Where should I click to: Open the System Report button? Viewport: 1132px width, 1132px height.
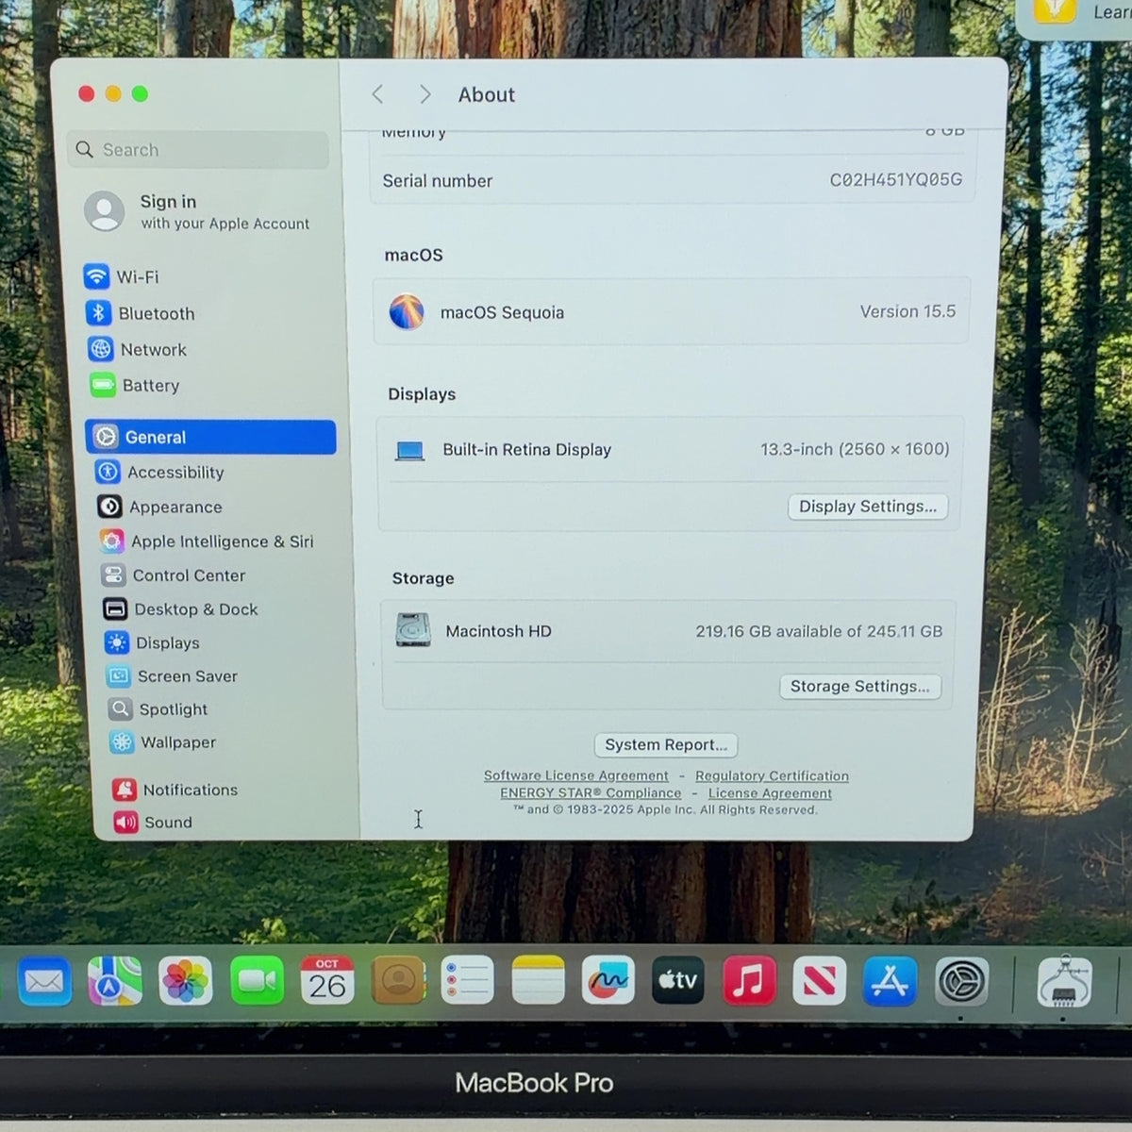click(666, 745)
